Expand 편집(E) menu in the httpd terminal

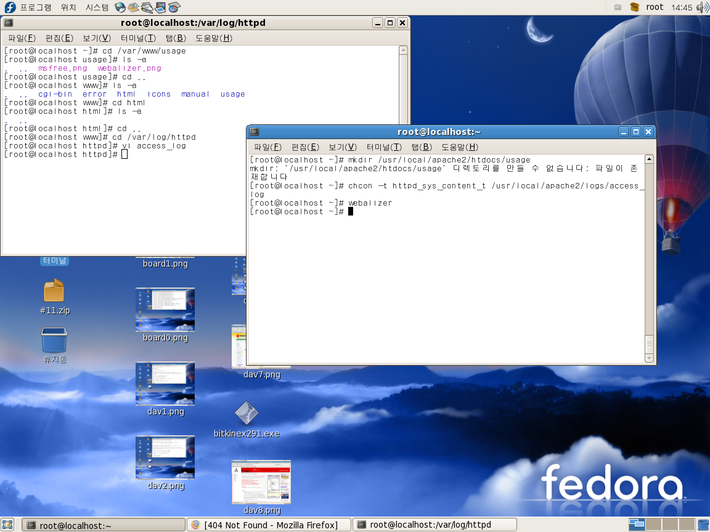click(59, 38)
